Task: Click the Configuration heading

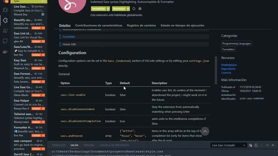Action: pyautogui.click(x=72, y=53)
